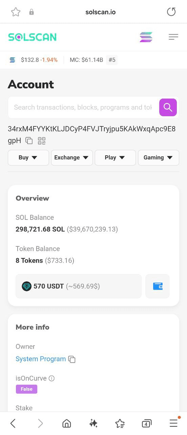Image resolution: width=187 pixels, height=435 pixels.
Task: Copy the account address
Action: 29,141
